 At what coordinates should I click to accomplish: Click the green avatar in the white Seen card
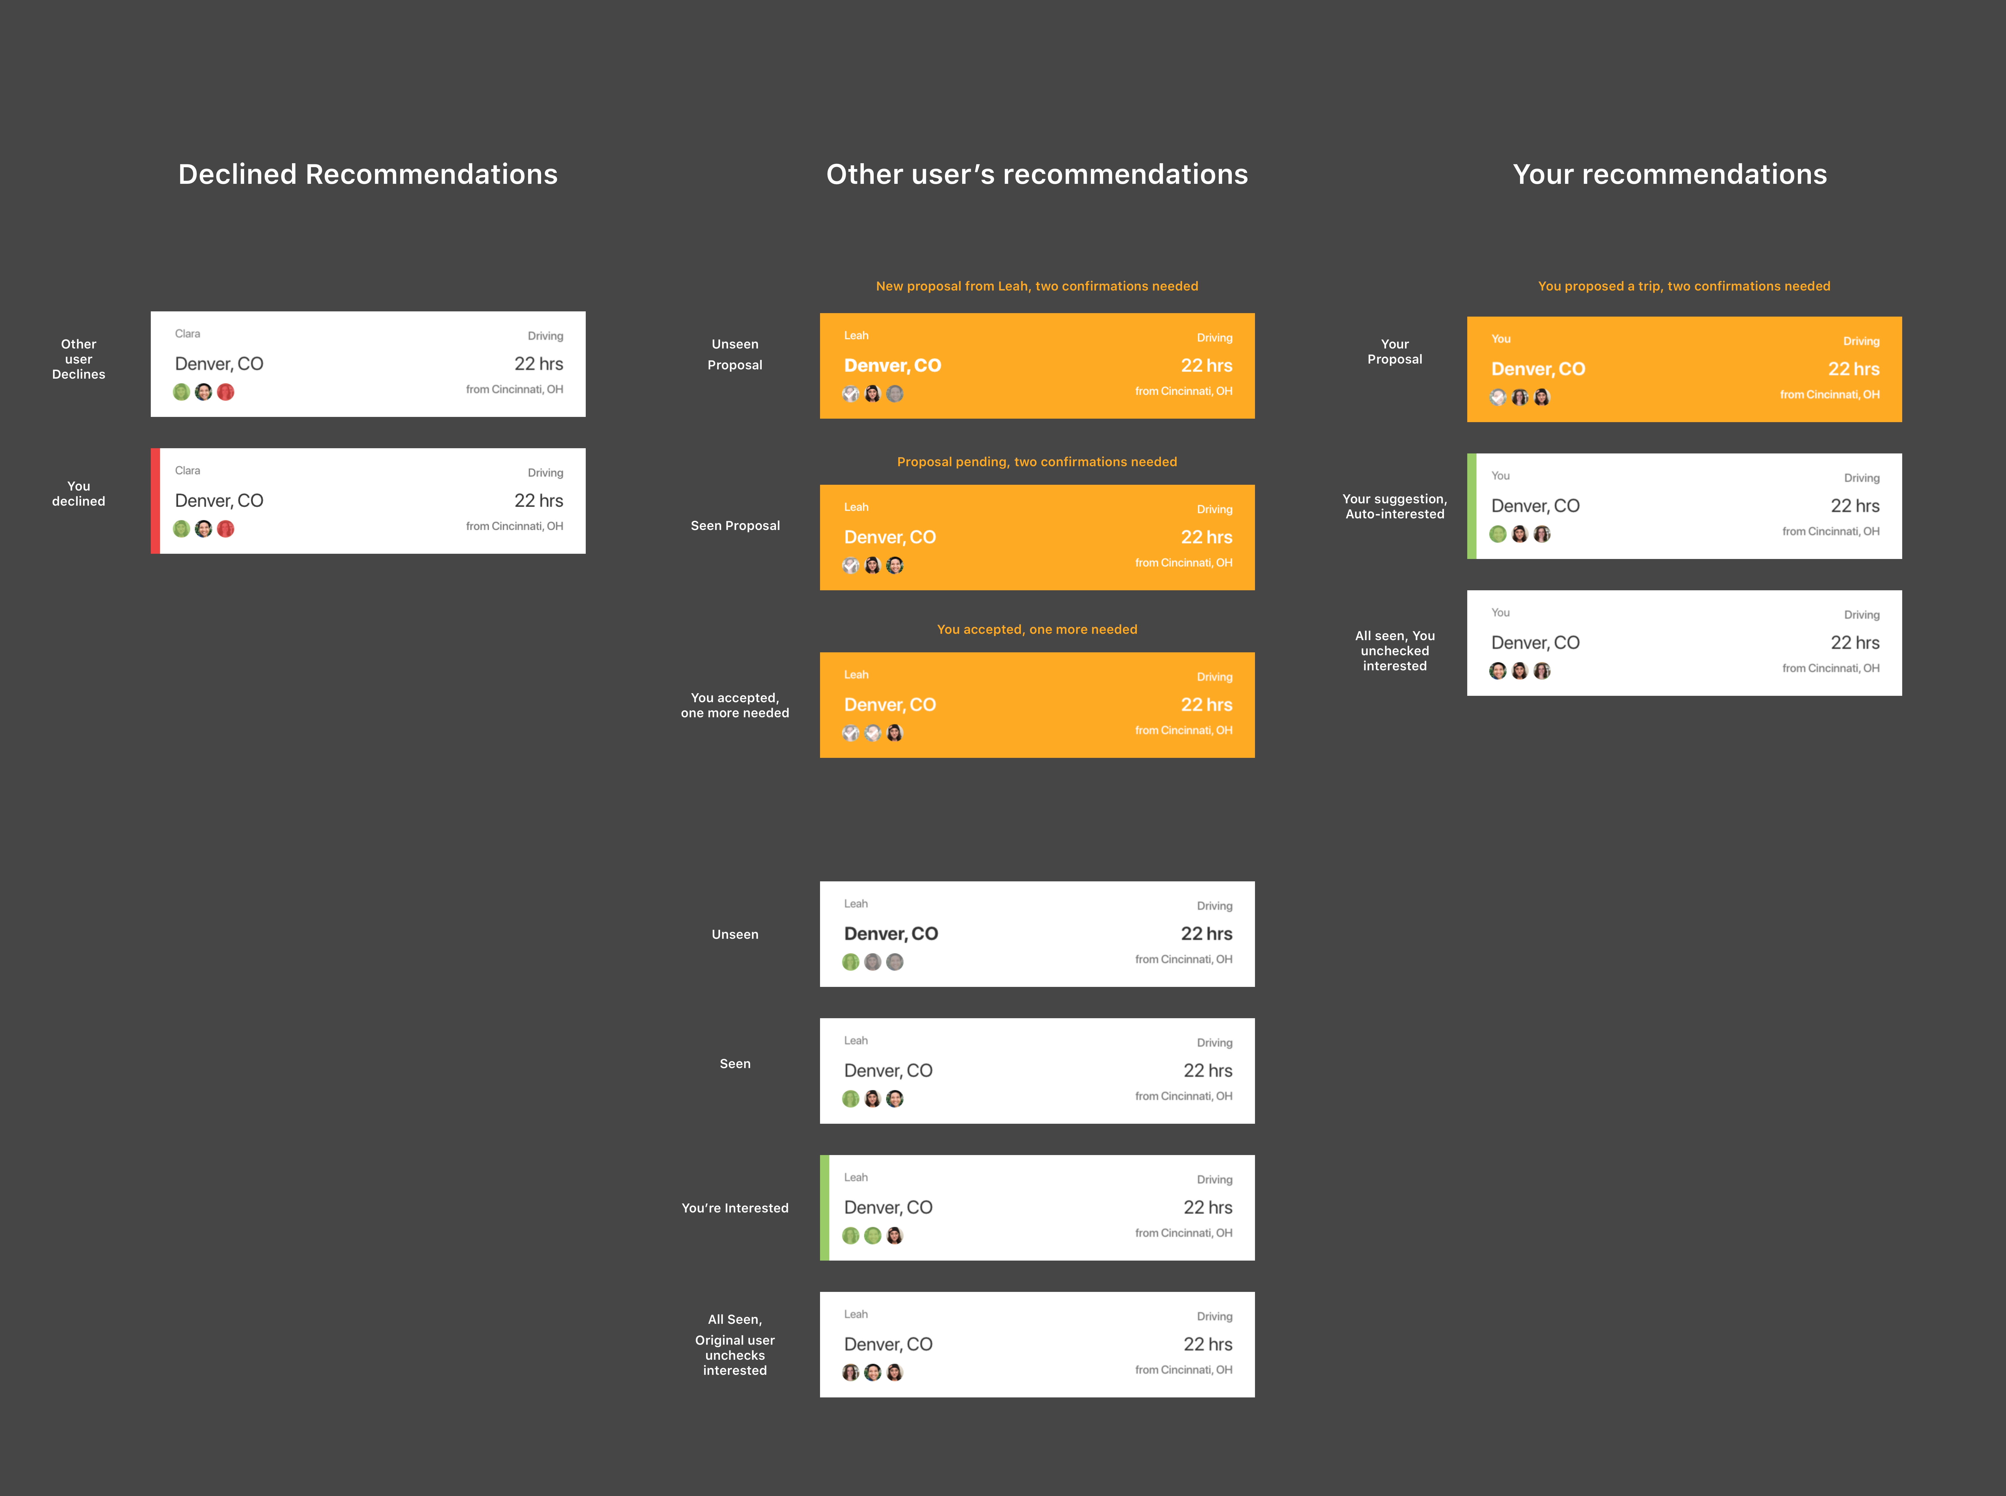tap(850, 1099)
